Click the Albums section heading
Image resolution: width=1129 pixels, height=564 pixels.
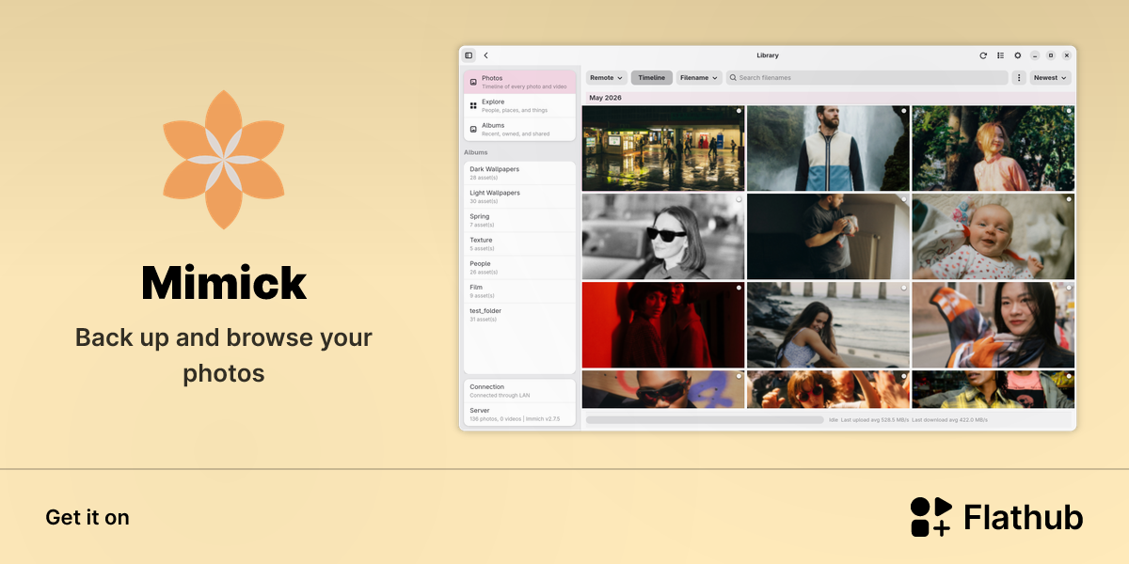(476, 152)
